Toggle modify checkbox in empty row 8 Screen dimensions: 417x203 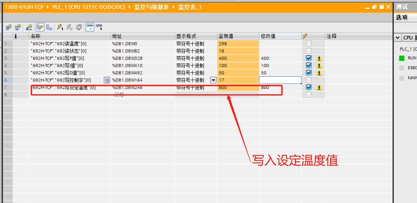[309, 94]
